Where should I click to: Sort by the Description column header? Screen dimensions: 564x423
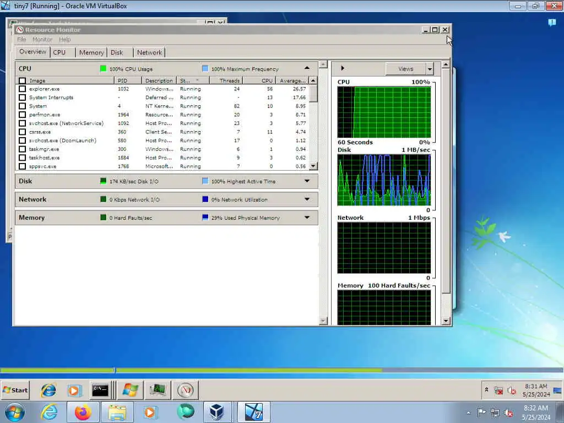159,80
